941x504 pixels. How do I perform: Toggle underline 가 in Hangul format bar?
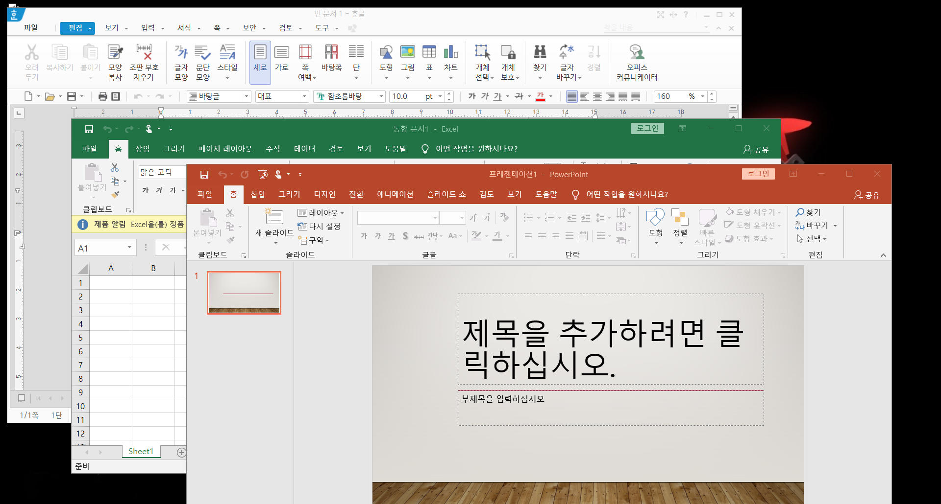[497, 96]
